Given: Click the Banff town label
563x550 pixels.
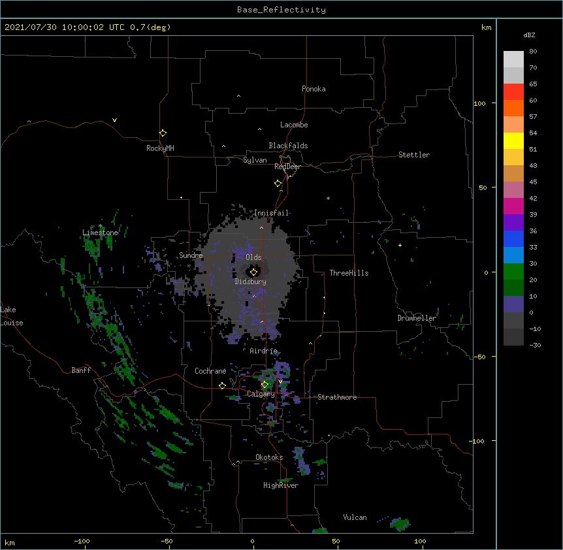Looking at the screenshot, I should click(x=81, y=370).
